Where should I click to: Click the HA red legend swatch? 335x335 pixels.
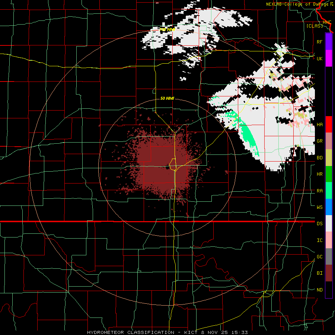click(x=329, y=124)
